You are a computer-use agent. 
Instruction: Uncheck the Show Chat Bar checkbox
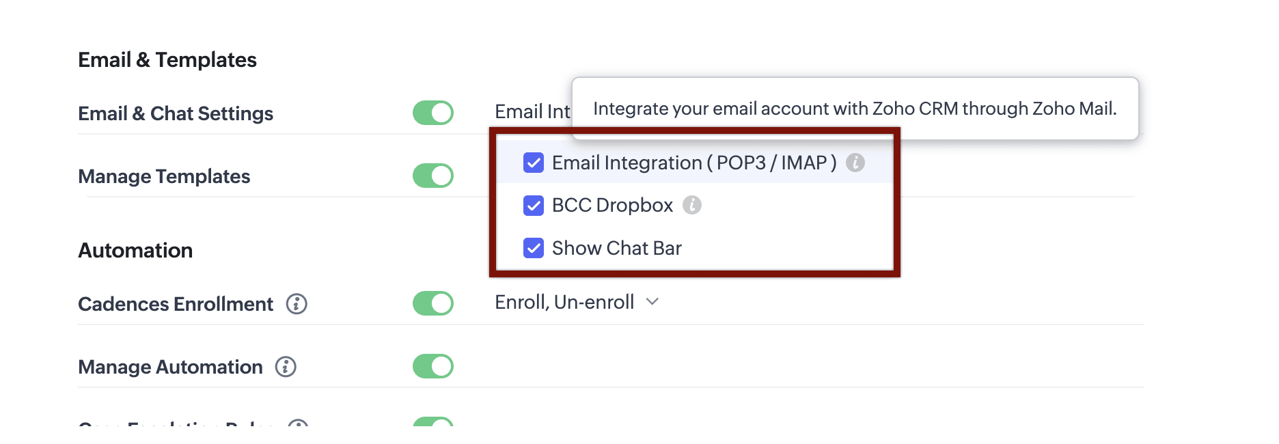click(533, 248)
